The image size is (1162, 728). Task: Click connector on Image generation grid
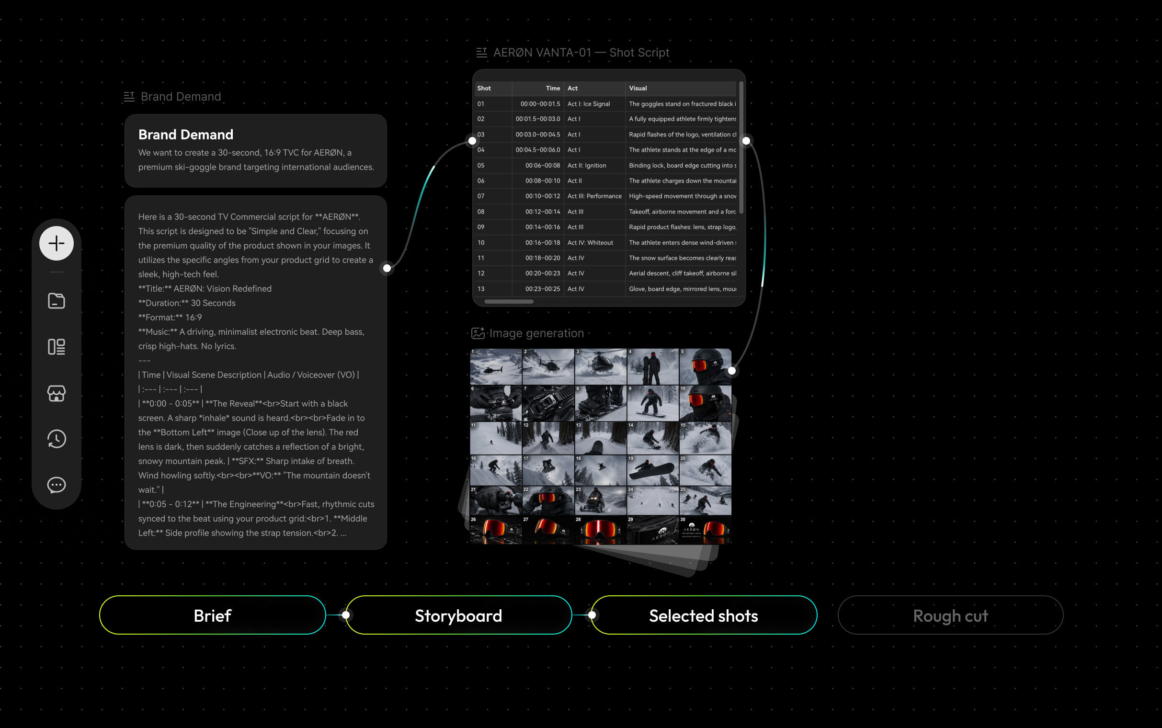click(x=732, y=371)
